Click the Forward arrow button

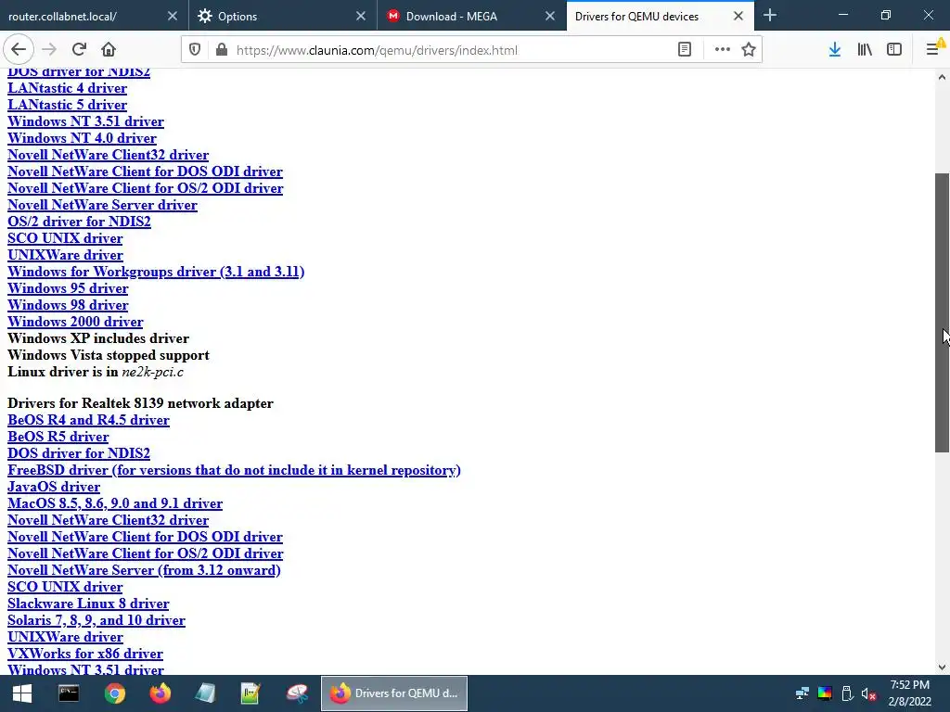(x=49, y=50)
